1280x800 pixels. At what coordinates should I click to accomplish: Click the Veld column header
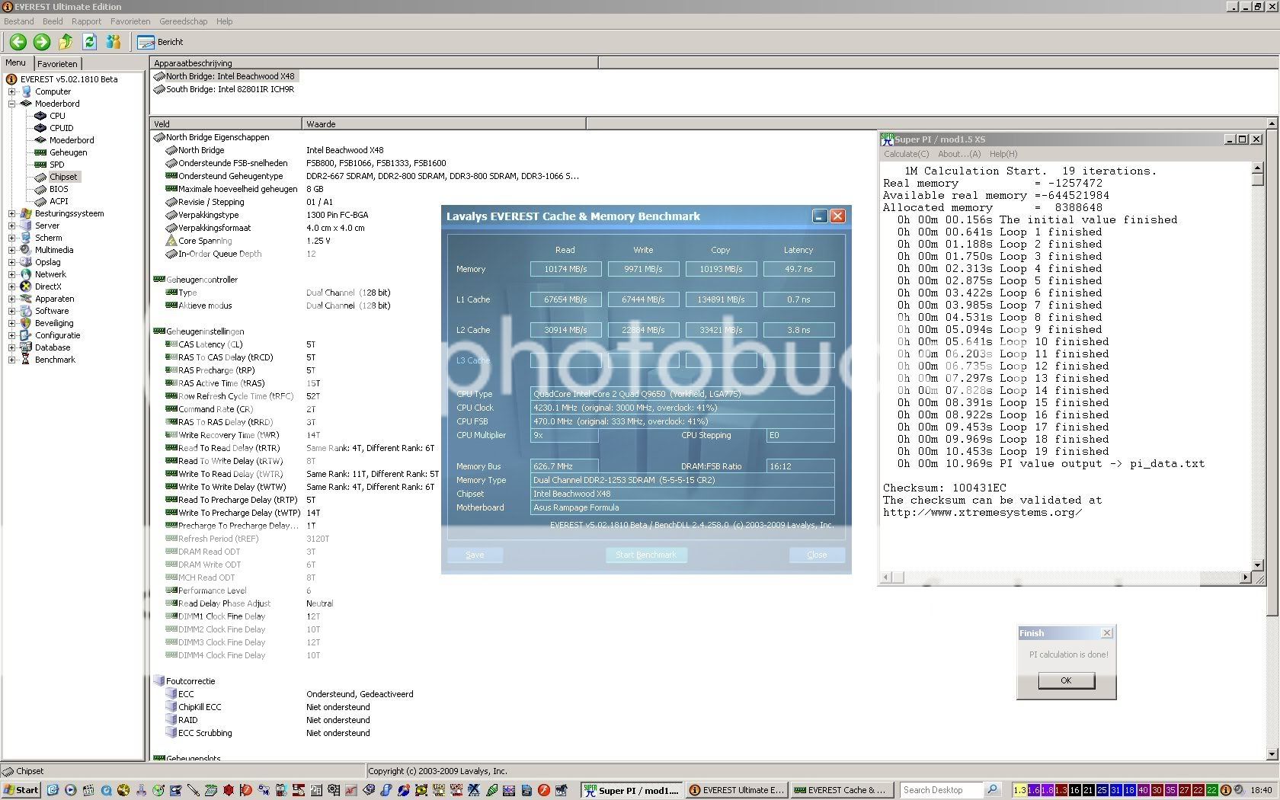coord(226,123)
